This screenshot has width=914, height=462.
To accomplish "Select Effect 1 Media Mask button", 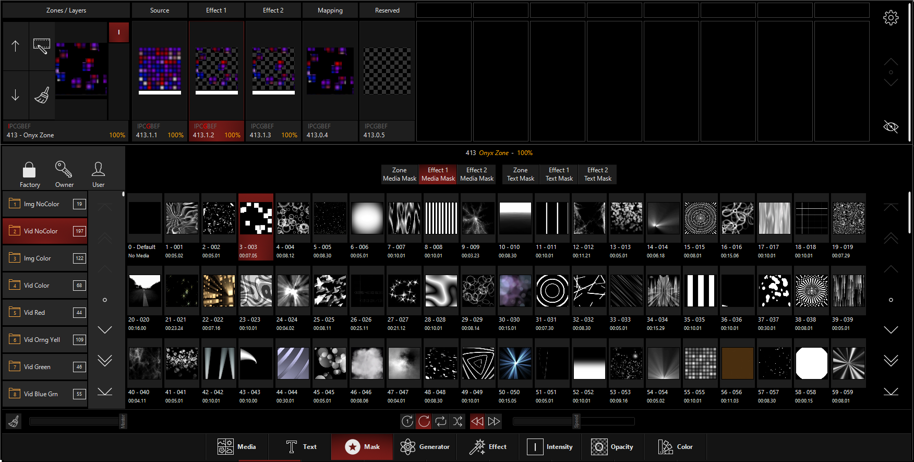I will [438, 174].
